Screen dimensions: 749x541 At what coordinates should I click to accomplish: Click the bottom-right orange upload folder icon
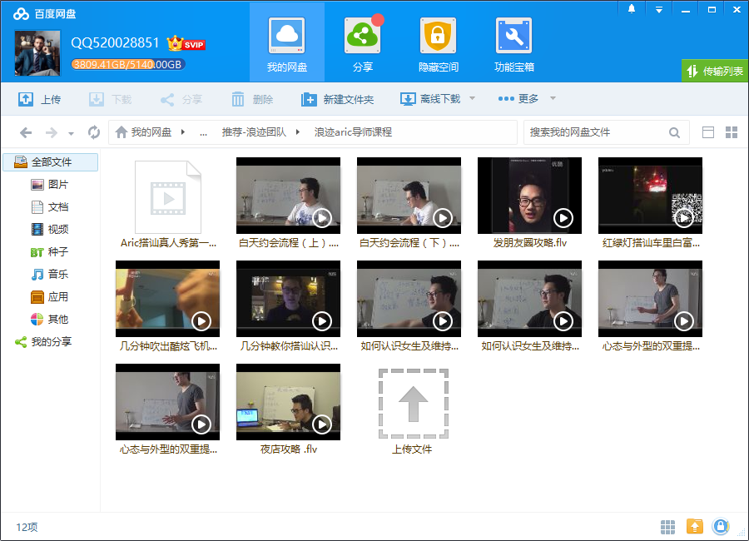(695, 526)
